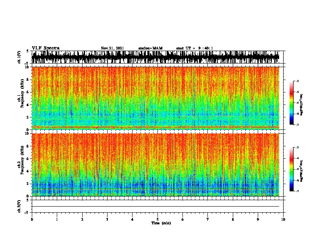Viewport: 319px width, 246px height.
Task: Click the '0' tick on the time axis
Action: tap(32, 219)
